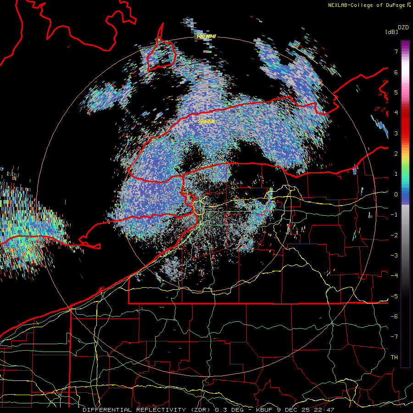
Task: Click the -5 value on the scale
Action: point(394,296)
